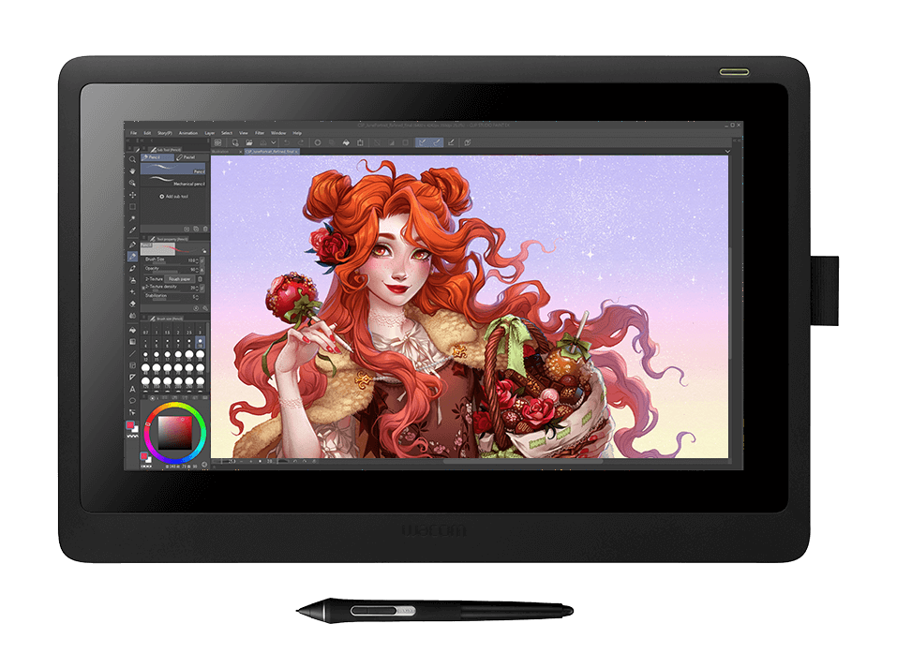Screen dimensions: 897x653
Task: Choose the Move layer tool
Action: pos(133,195)
